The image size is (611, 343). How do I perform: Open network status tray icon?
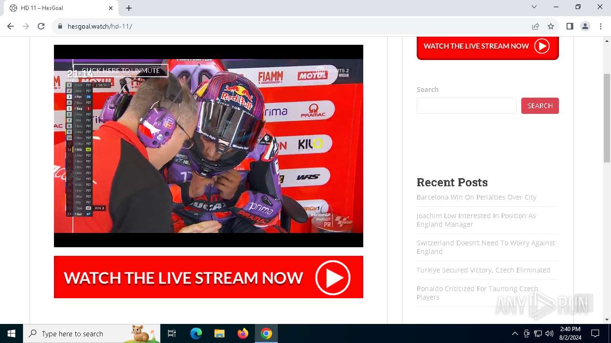pyautogui.click(x=538, y=333)
